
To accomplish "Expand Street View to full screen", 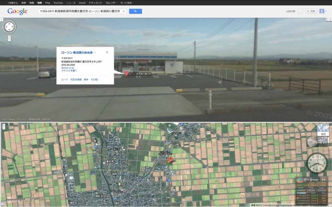I will (327, 20).
